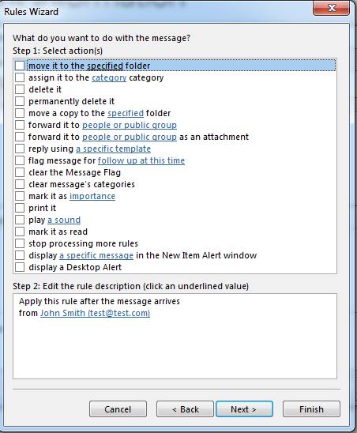Go to previous step with Back
Image resolution: width=357 pixels, height=433 pixels.
point(185,409)
